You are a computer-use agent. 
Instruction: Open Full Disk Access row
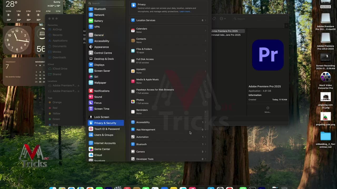point(168,61)
